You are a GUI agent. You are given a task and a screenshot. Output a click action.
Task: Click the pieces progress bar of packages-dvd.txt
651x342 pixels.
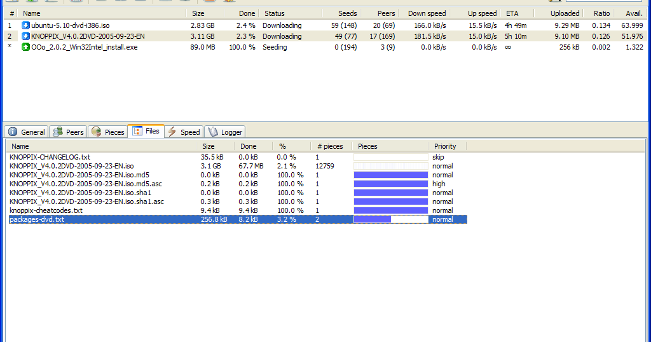point(391,219)
